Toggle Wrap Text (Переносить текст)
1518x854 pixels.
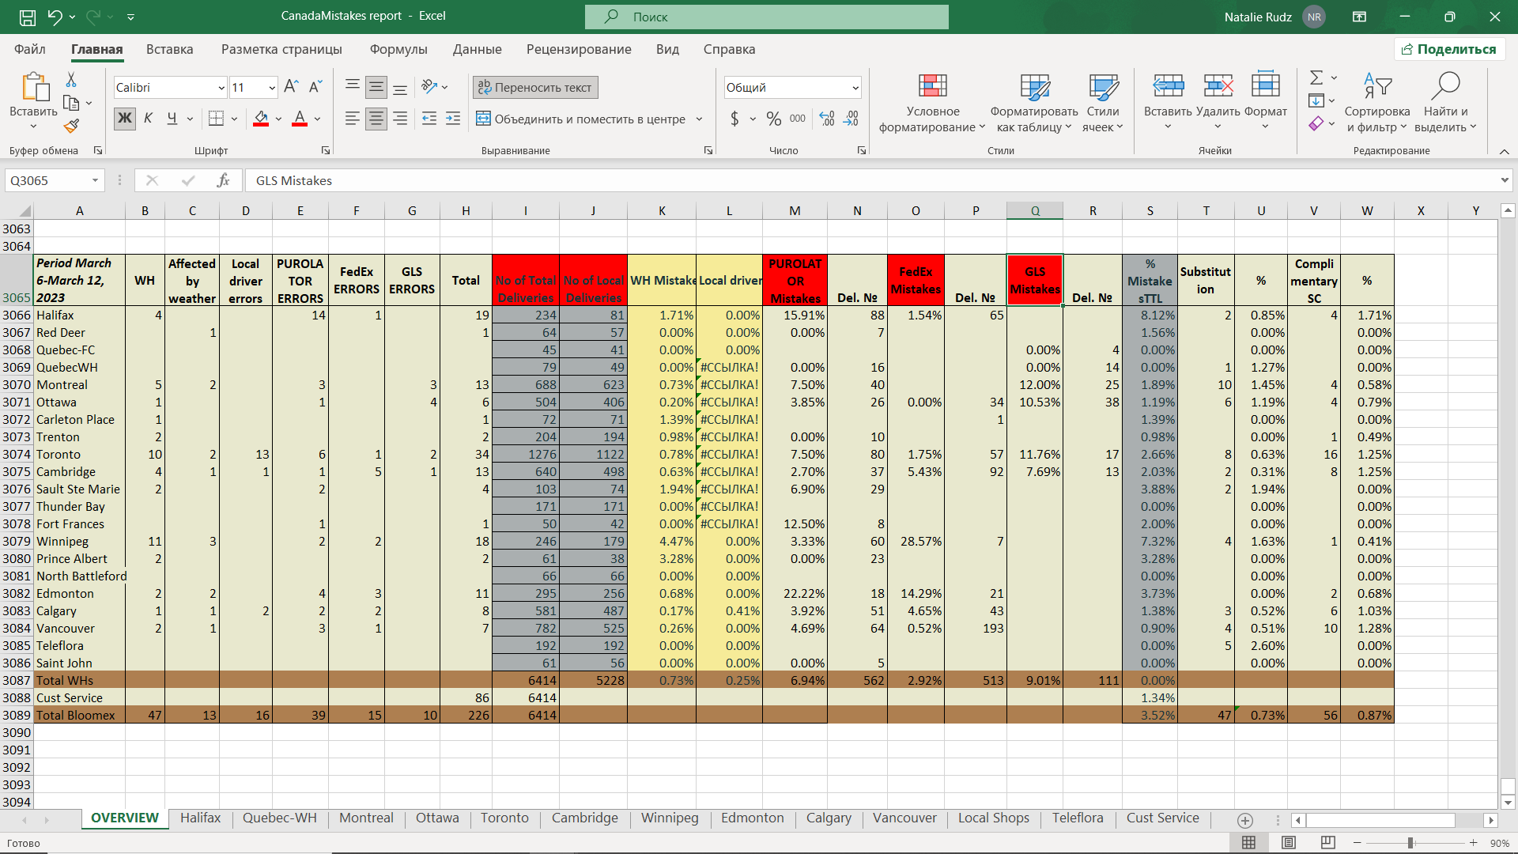coord(535,87)
